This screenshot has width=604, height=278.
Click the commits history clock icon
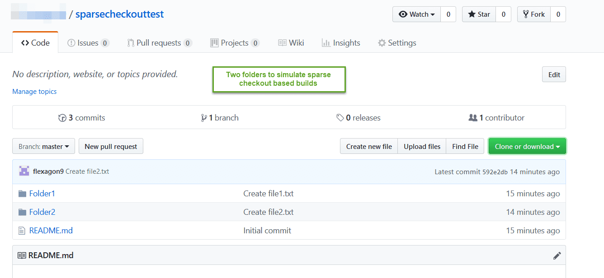[62, 118]
